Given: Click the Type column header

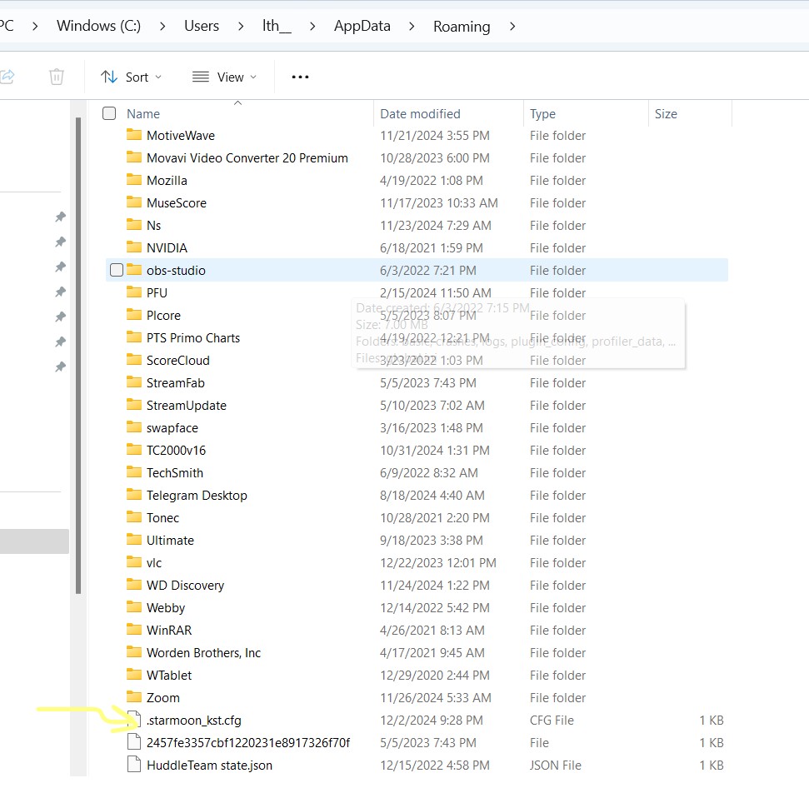Looking at the screenshot, I should [542, 113].
